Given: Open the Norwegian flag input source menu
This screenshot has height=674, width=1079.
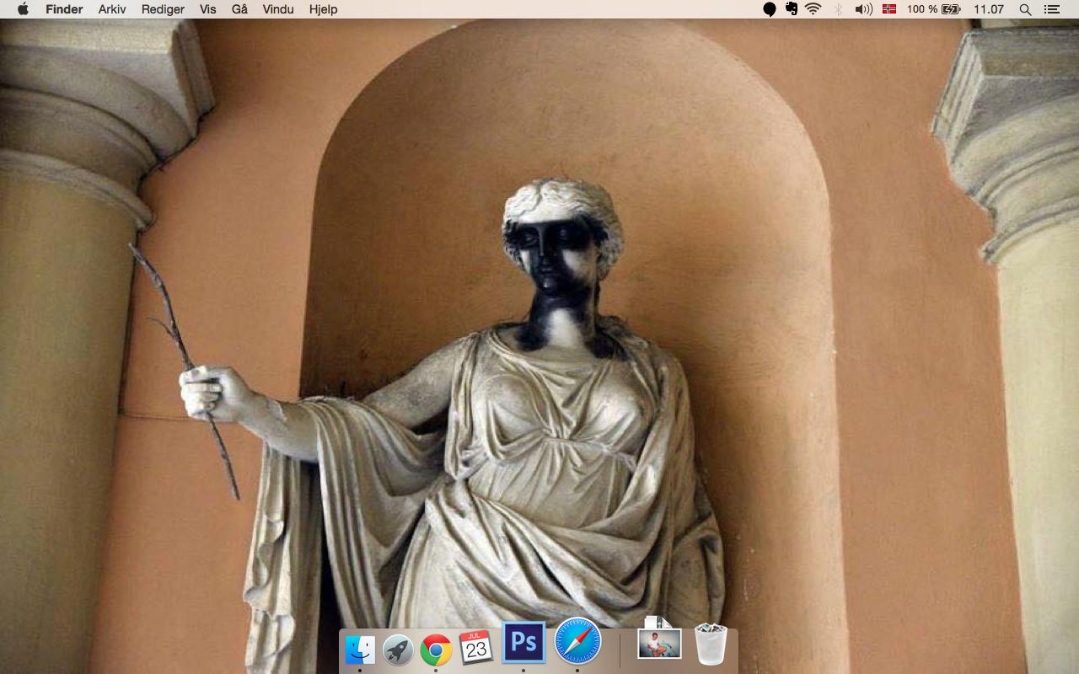Looking at the screenshot, I should click(x=889, y=9).
